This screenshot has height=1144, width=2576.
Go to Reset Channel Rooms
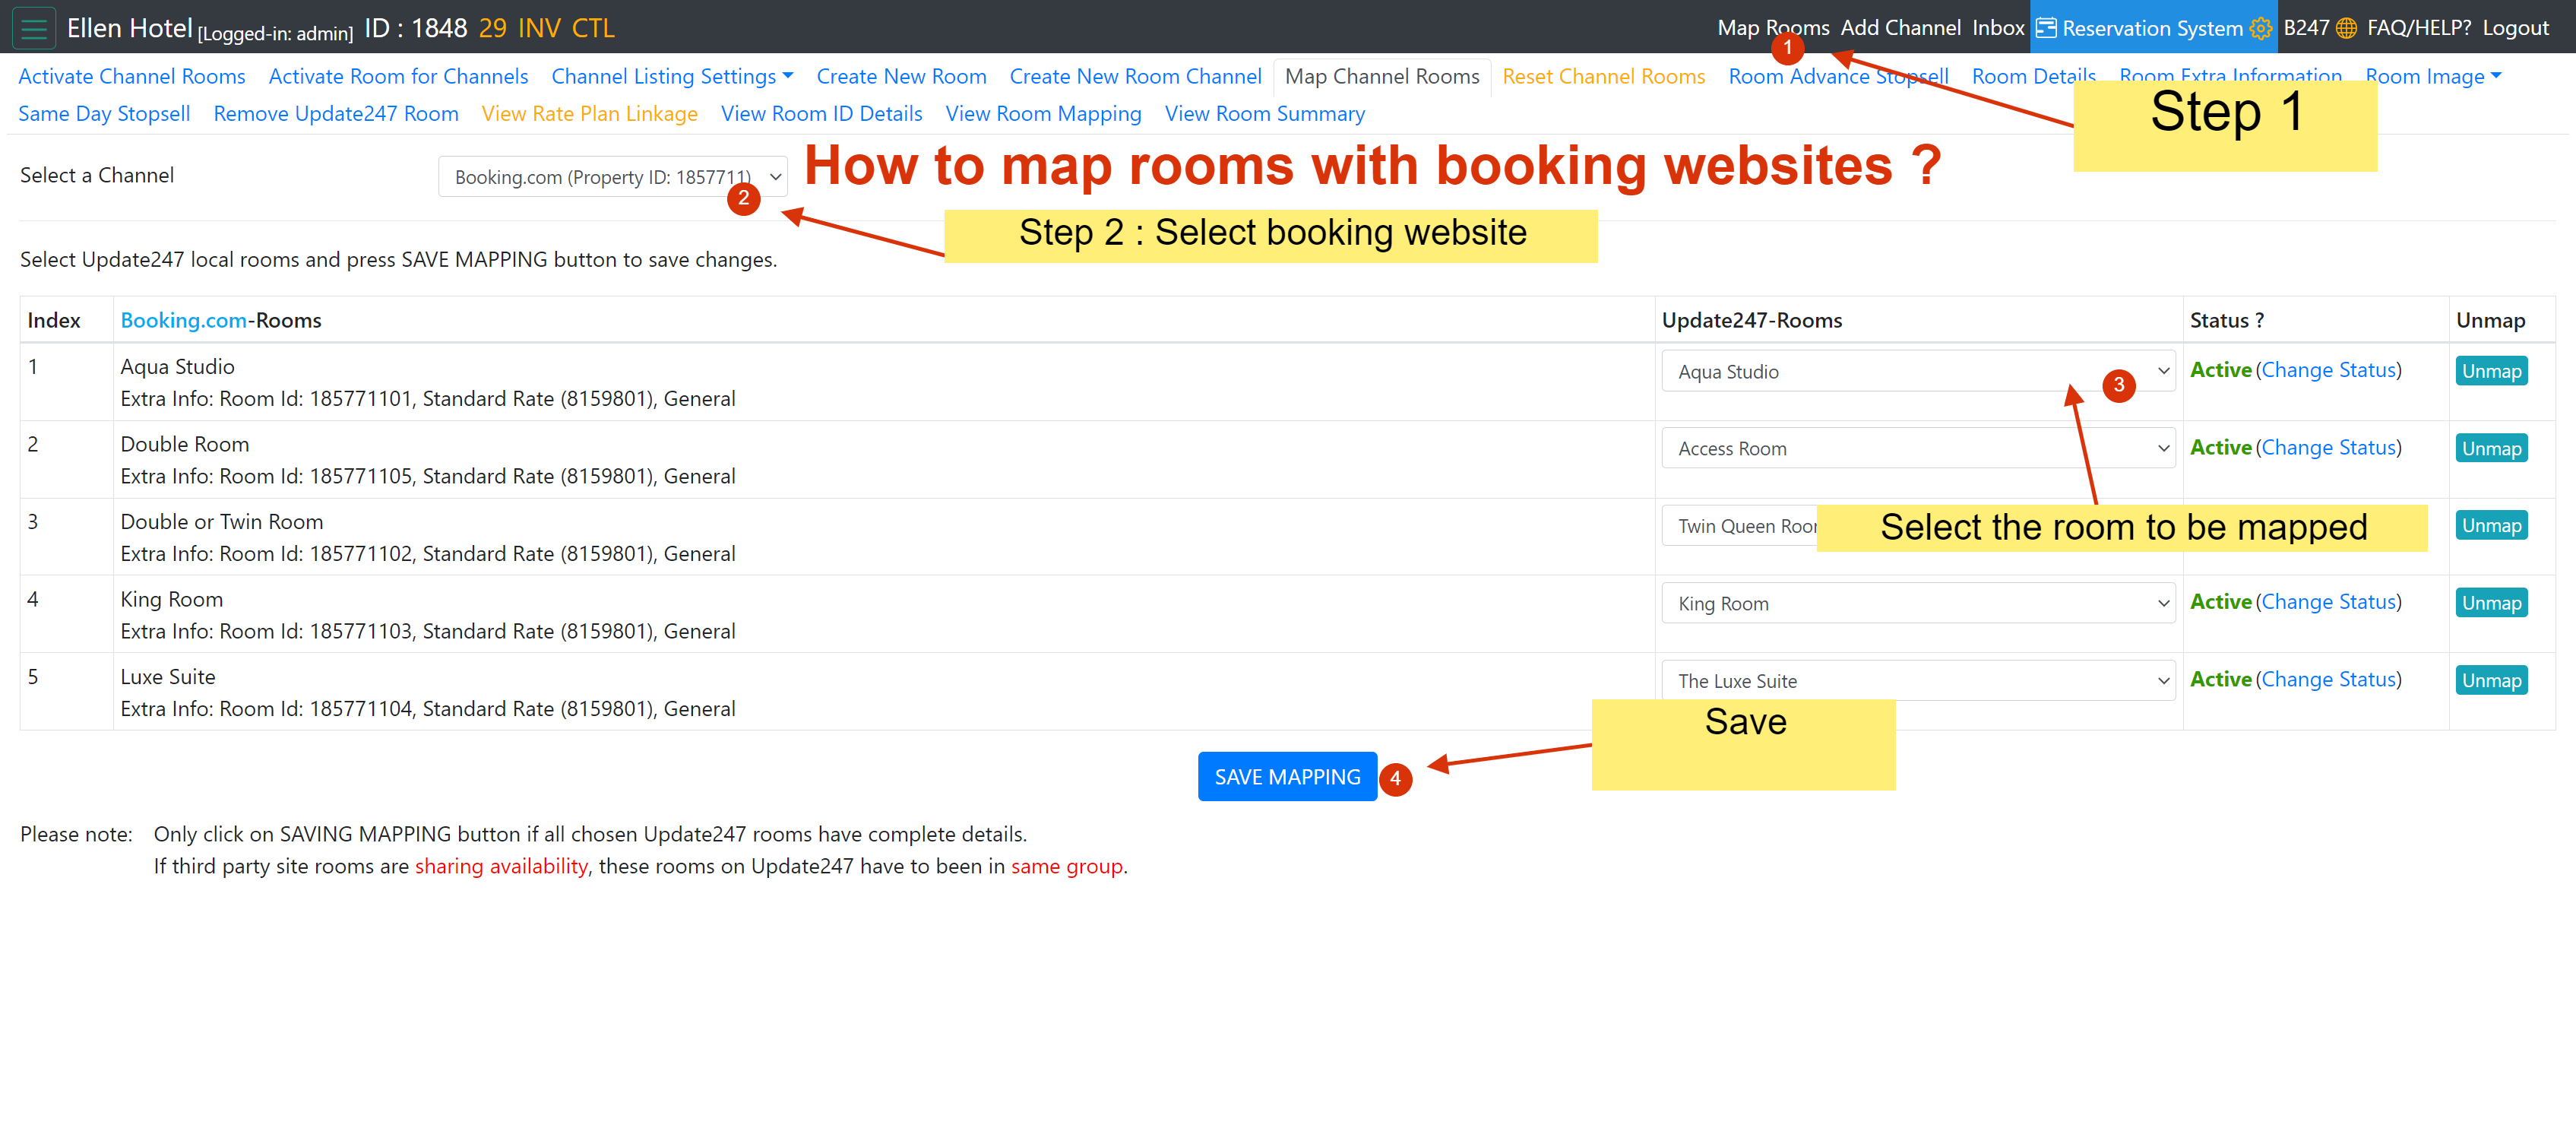[1603, 76]
